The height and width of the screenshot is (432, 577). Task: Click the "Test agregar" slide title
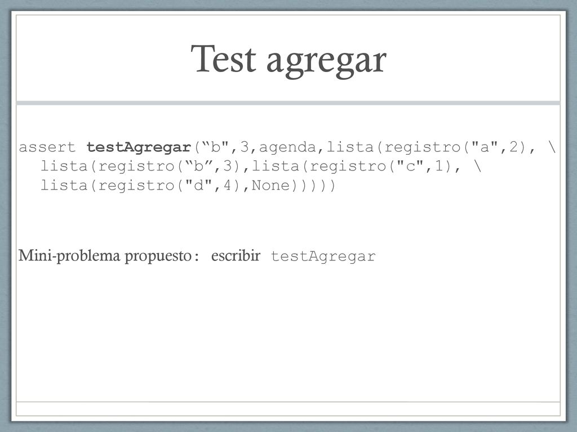click(288, 60)
